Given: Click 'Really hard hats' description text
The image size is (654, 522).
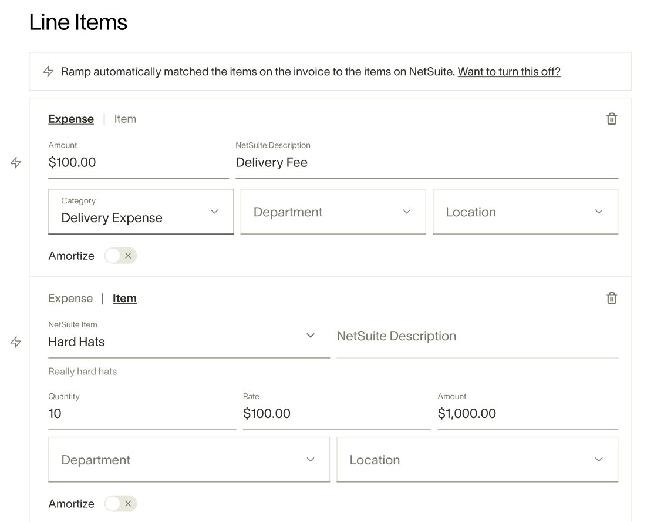Looking at the screenshot, I should coord(83,372).
